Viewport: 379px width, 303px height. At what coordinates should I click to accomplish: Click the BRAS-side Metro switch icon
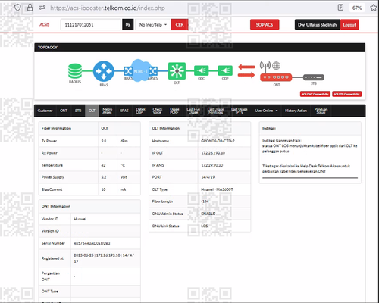tap(128, 71)
